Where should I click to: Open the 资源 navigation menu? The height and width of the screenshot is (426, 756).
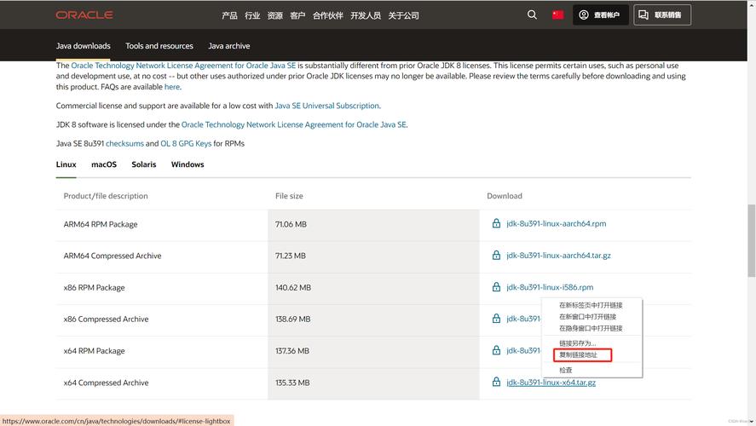[x=274, y=15]
